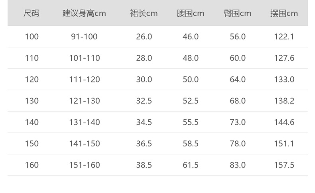Select the 122.1 hem value
Viewport: 315px width, 193px height.
pyautogui.click(x=284, y=37)
